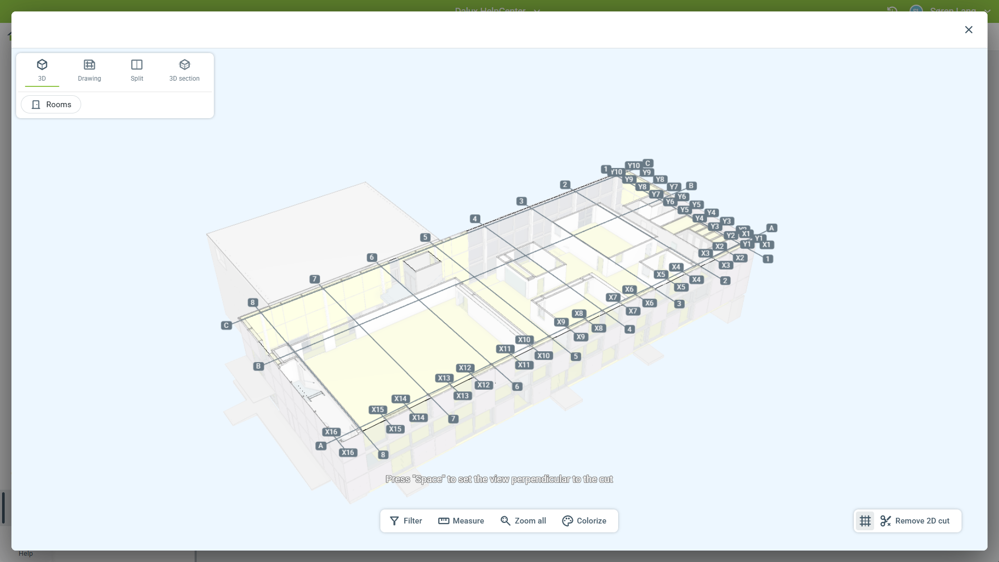Close the model viewer dialog
999x562 pixels.
point(968,30)
